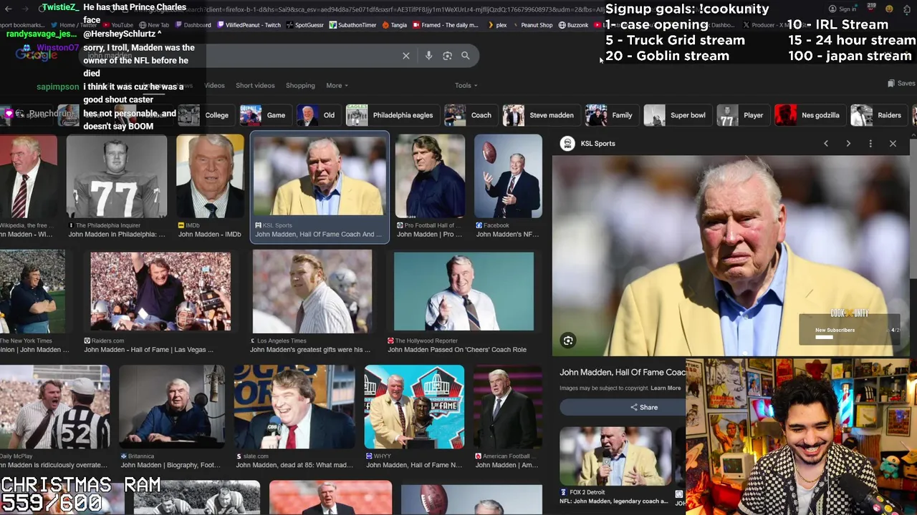Image resolution: width=917 pixels, height=515 pixels.
Task: Open the Philadelphia Inquirer number 77 jersey image
Action: 117,177
